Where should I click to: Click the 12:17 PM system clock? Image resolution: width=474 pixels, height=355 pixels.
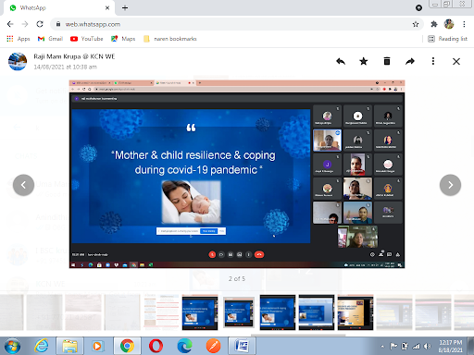point(451,346)
